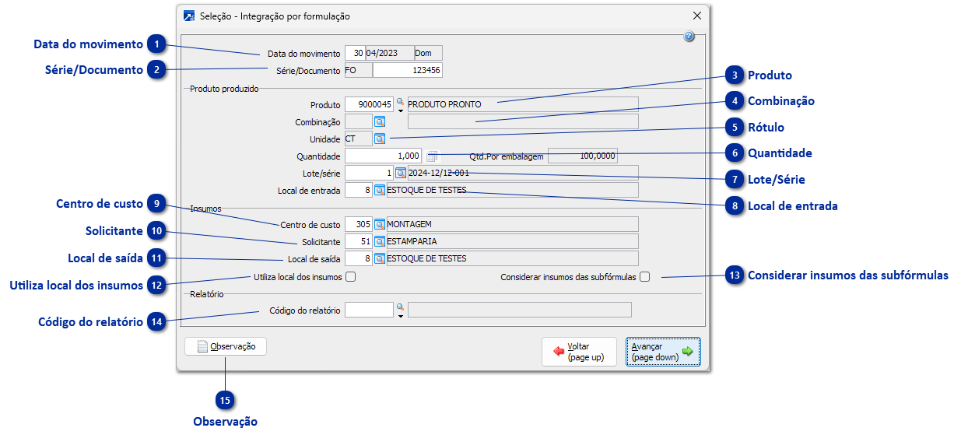Open the Produto search magnifier icon
The height and width of the screenshot is (442, 961).
point(401,102)
